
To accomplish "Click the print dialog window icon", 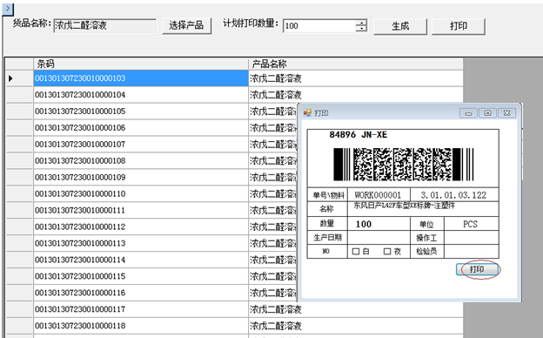I will click(x=307, y=113).
